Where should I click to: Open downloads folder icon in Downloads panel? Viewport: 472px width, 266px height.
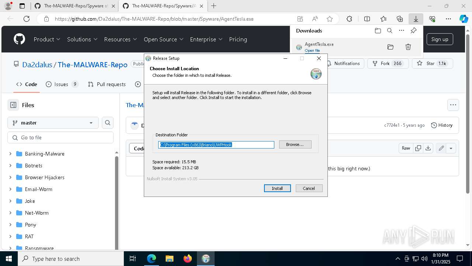pyautogui.click(x=378, y=31)
